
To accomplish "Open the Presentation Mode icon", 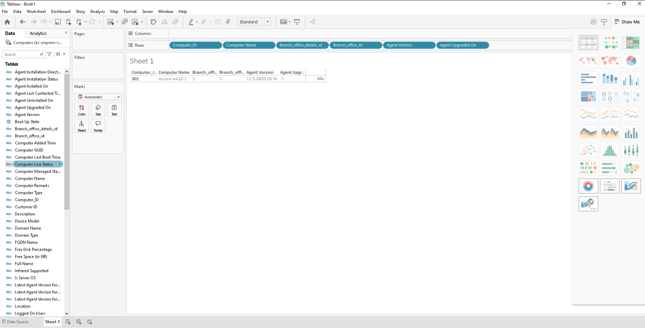I will click(297, 22).
